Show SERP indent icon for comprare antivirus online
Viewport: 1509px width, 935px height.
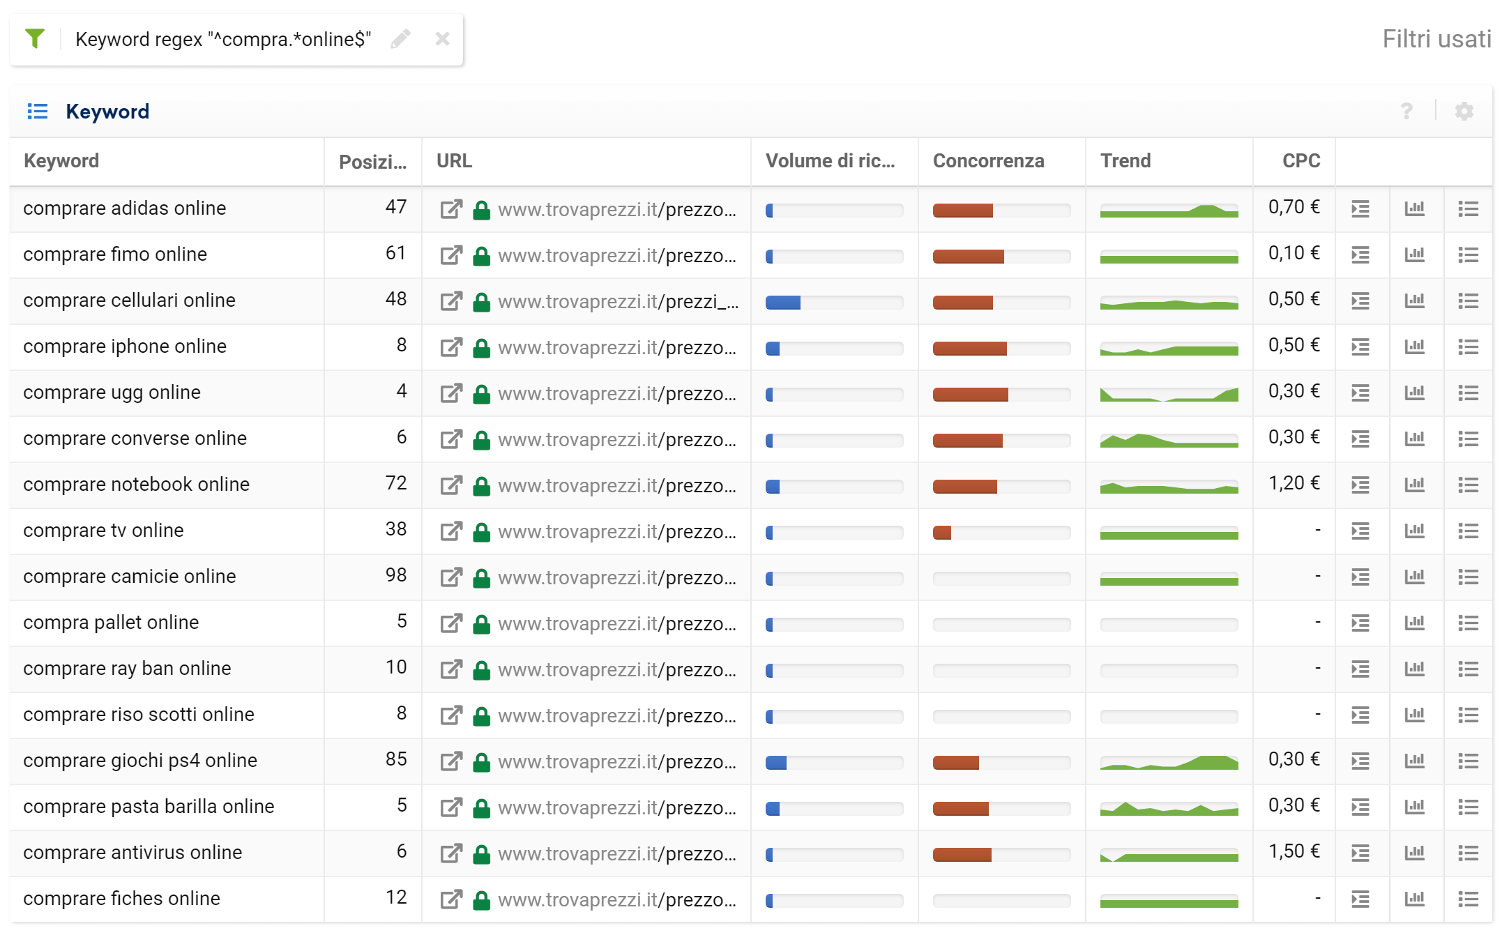[x=1360, y=853]
